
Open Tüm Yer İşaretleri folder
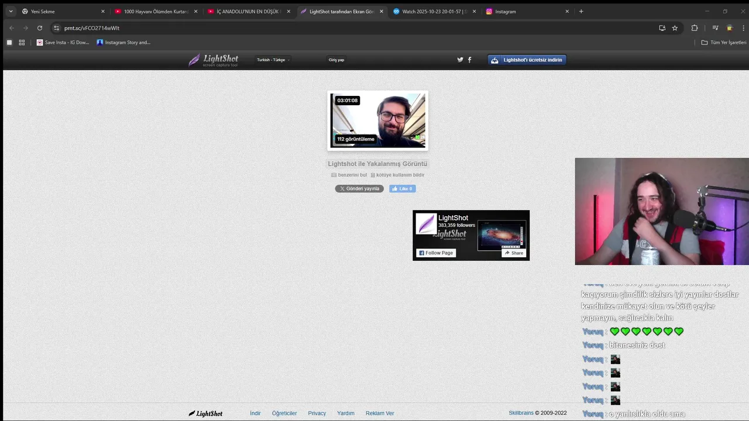pos(724,42)
